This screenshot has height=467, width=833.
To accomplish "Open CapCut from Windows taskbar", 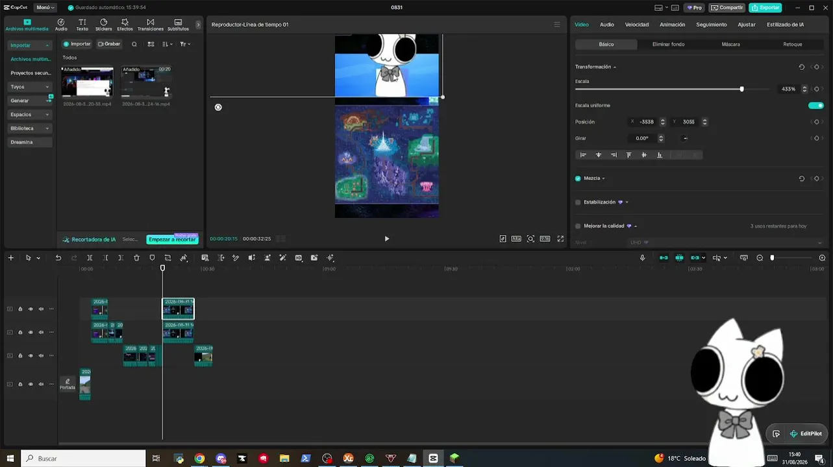I will tap(433, 459).
